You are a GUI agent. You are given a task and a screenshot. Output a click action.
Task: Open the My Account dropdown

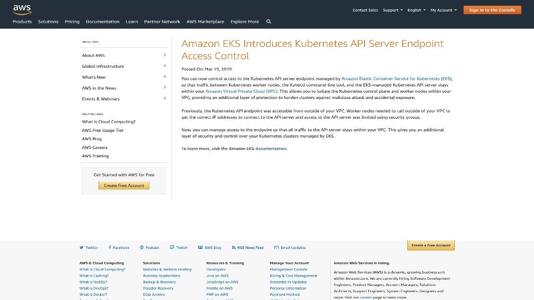pyautogui.click(x=443, y=10)
